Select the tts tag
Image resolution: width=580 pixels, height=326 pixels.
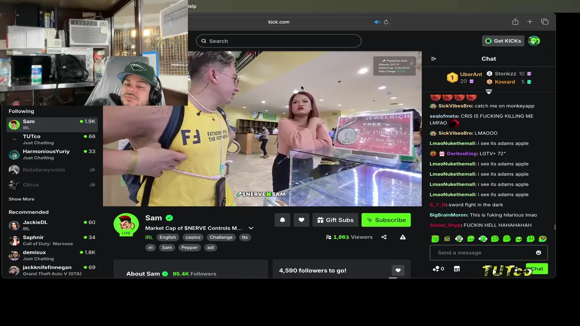click(x=245, y=237)
